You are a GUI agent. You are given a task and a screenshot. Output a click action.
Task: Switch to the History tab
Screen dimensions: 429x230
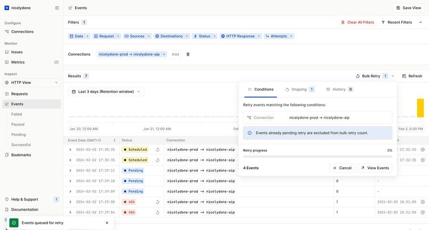tap(339, 89)
